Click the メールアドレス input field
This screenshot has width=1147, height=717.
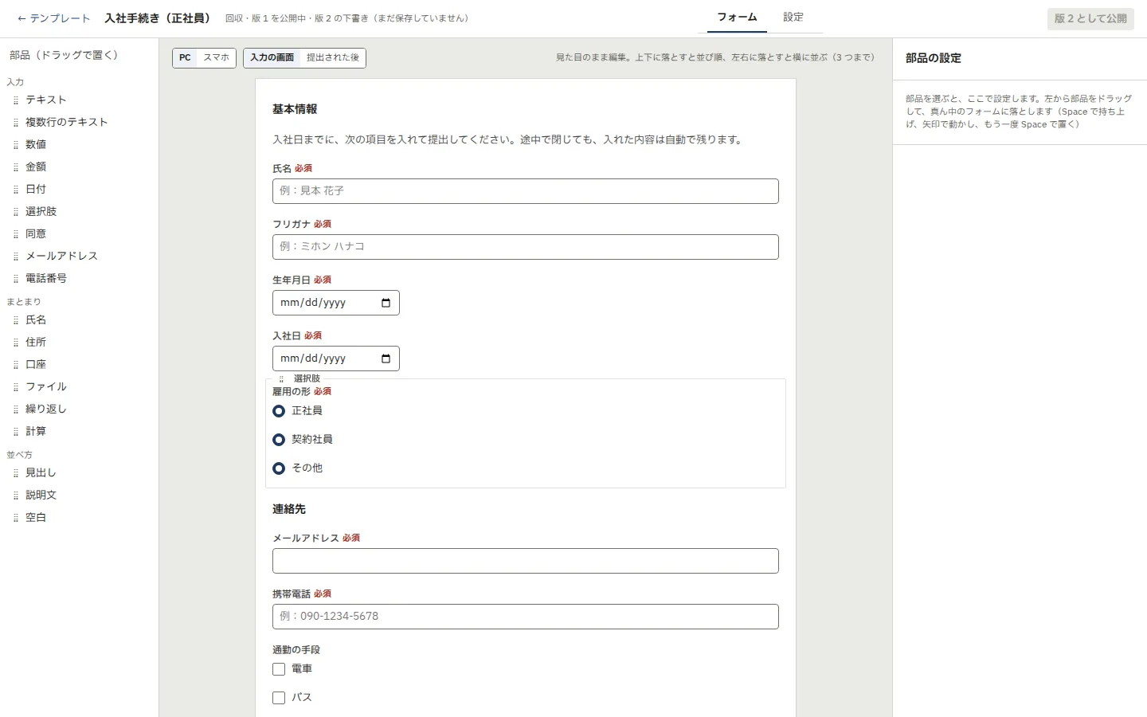click(526, 561)
